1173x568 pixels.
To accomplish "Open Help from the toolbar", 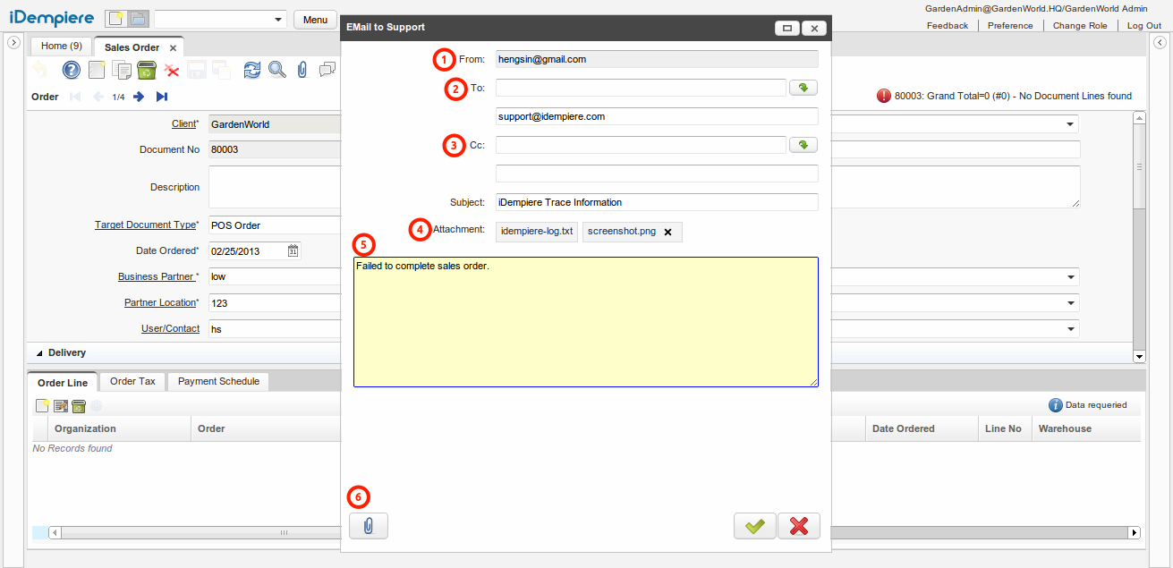I will coord(71,69).
